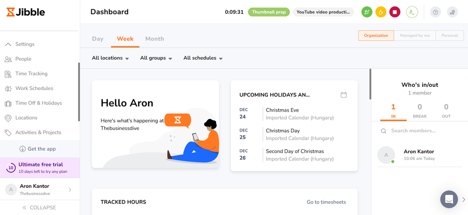The height and width of the screenshot is (215, 468).
Task: Click the download icon next to Get the app
Action: tap(22, 149)
